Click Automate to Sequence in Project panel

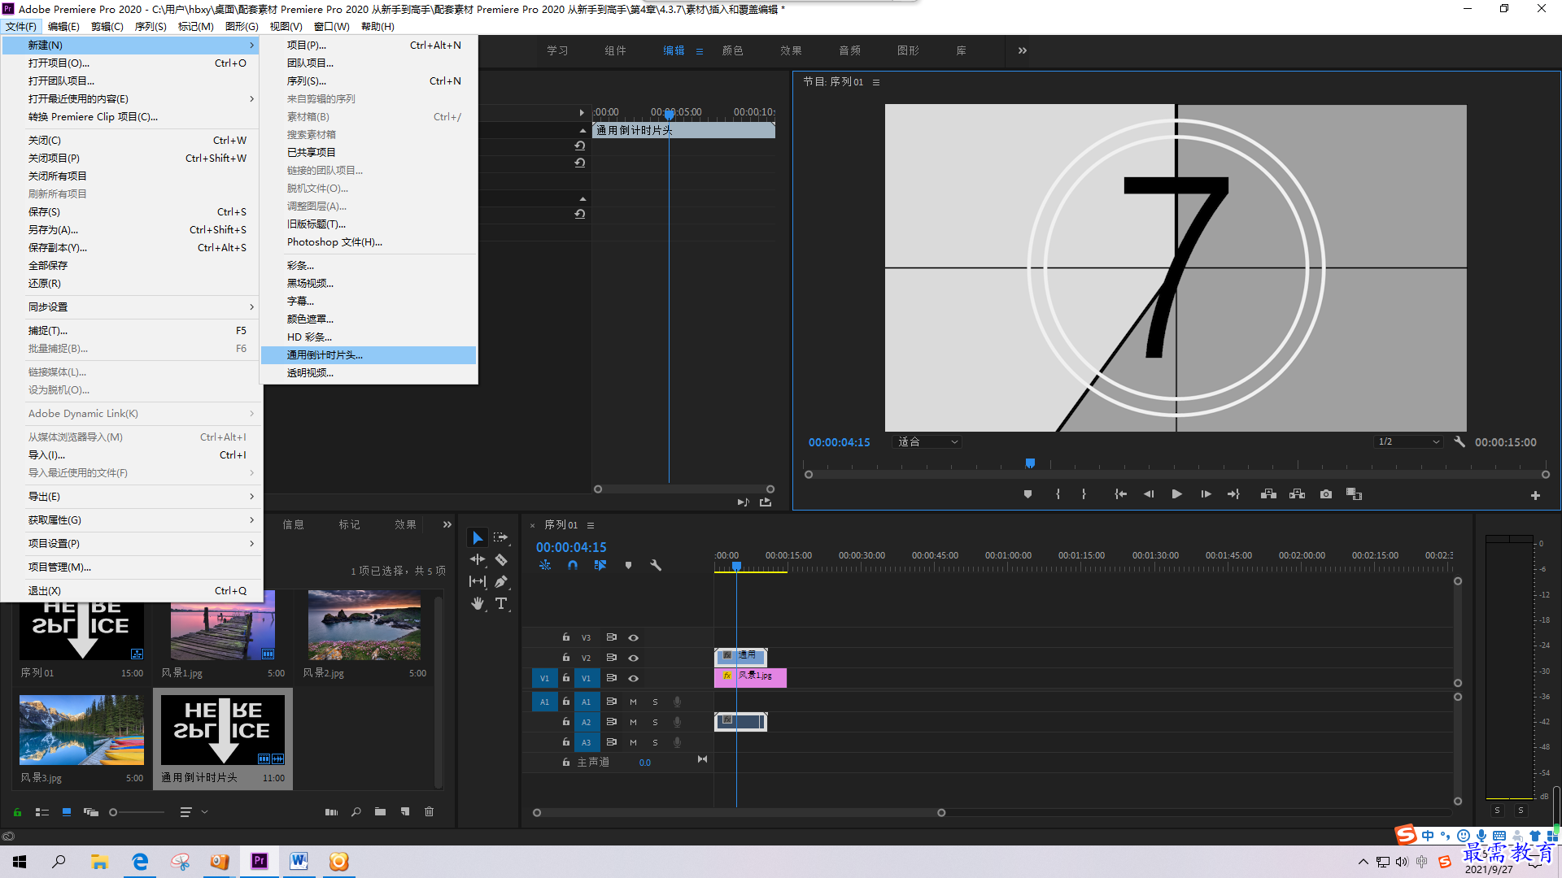pyautogui.click(x=331, y=812)
